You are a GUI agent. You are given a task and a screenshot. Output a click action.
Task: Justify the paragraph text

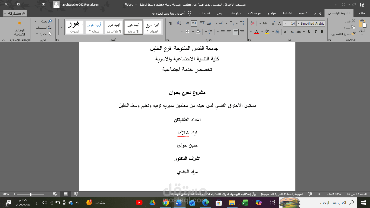click(x=223, y=32)
